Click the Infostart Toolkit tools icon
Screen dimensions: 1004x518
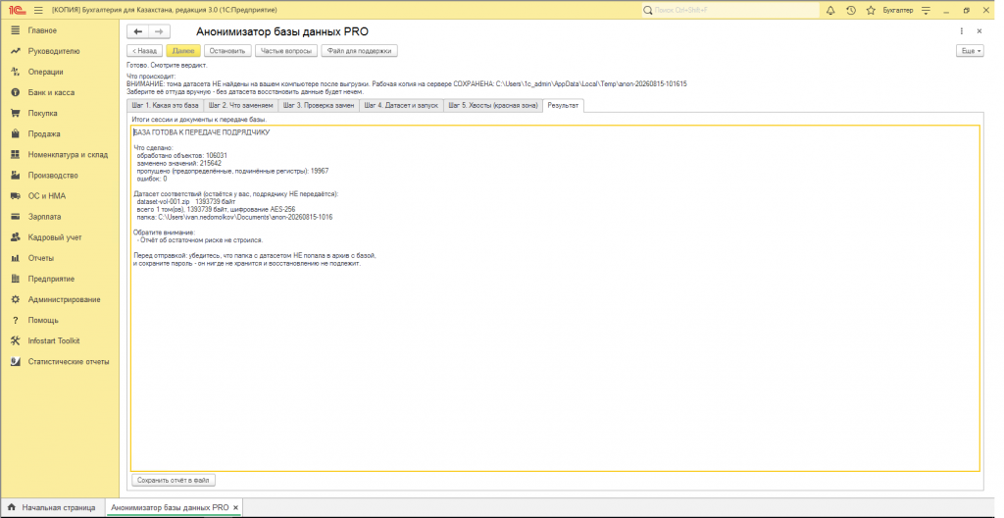[x=16, y=341]
